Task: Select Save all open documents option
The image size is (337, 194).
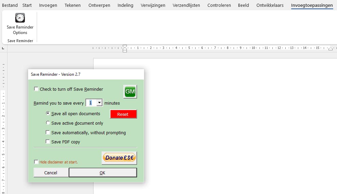Action: tap(48, 113)
